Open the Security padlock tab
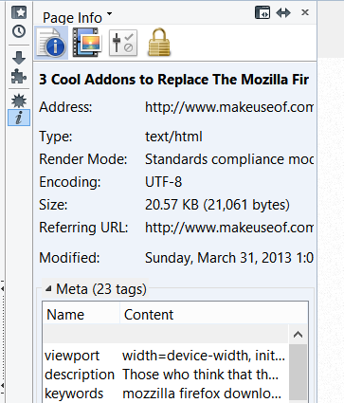Viewport: 344px width, 403px height. tap(159, 43)
